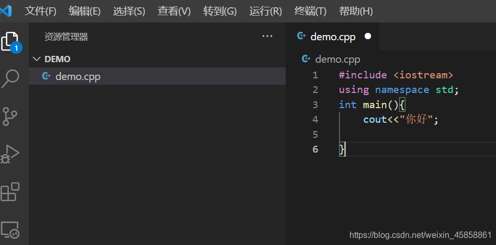The image size is (496, 245).
Task: Click the word using in line 2
Action: point(354,90)
